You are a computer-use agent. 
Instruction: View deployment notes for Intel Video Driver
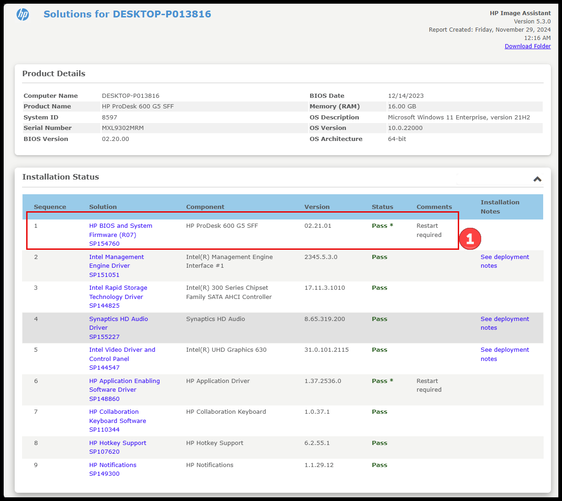(505, 354)
